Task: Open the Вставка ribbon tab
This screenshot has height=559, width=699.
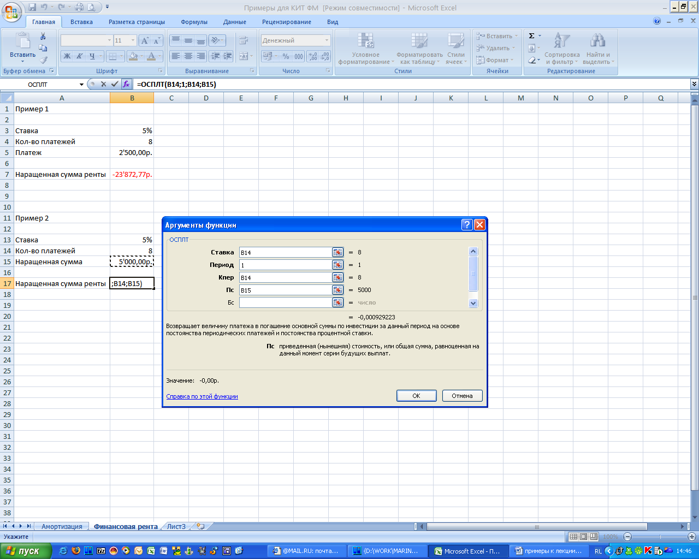Action: coord(81,22)
